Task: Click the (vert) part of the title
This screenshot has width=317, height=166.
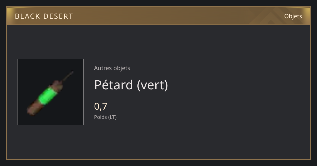Action: coord(152,85)
